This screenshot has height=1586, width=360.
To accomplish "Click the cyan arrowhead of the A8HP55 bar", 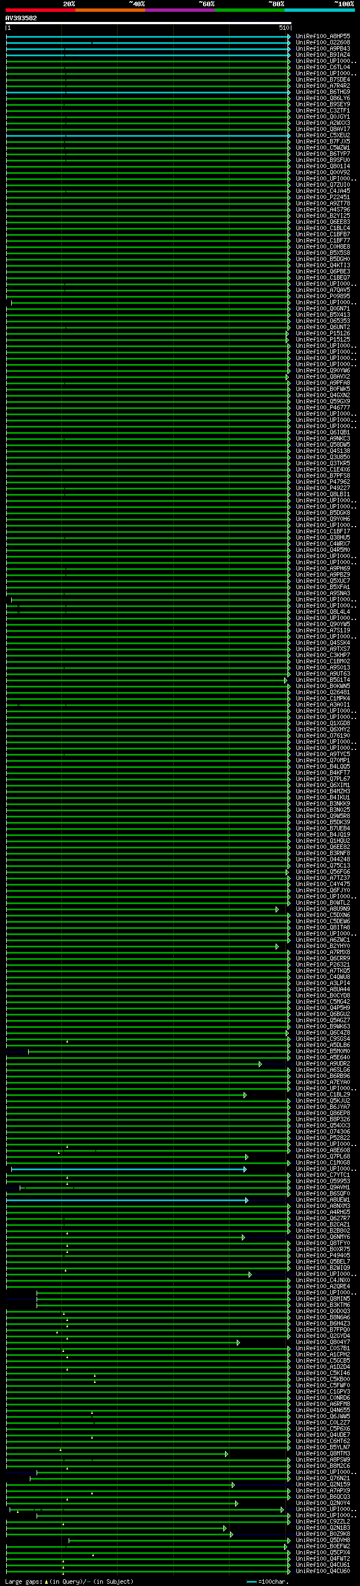I will [289, 37].
